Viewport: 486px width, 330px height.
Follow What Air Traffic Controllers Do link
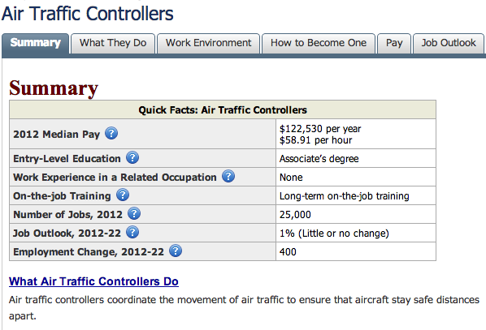93,281
